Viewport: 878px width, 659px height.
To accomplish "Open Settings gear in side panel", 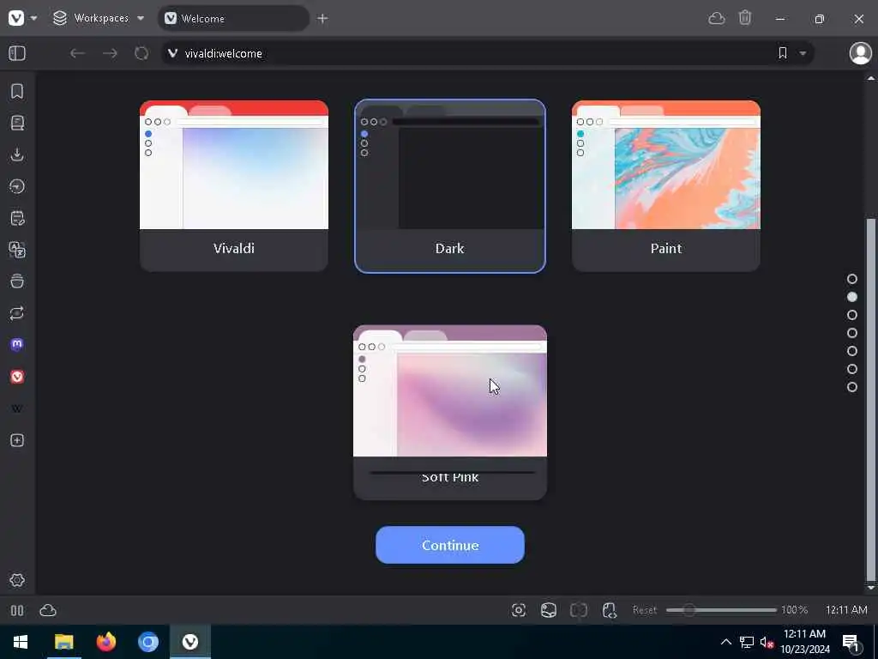I will (x=17, y=580).
